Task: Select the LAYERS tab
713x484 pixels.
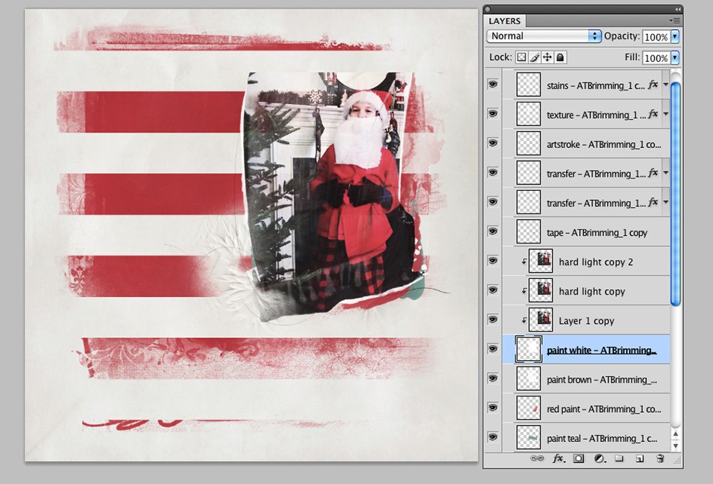Action: click(x=504, y=21)
